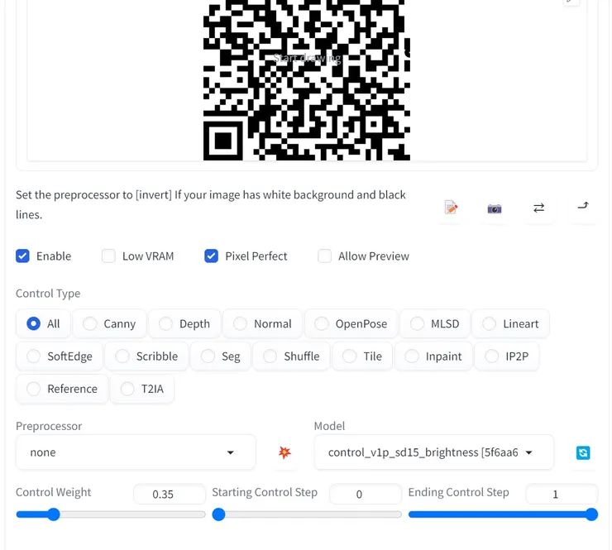Choose the Seg control type
This screenshot has width=612, height=550.
click(x=221, y=356)
